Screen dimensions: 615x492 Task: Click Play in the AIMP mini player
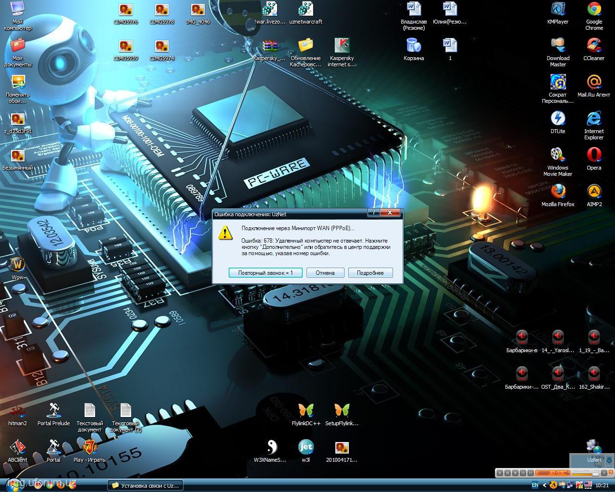[x=500, y=473]
